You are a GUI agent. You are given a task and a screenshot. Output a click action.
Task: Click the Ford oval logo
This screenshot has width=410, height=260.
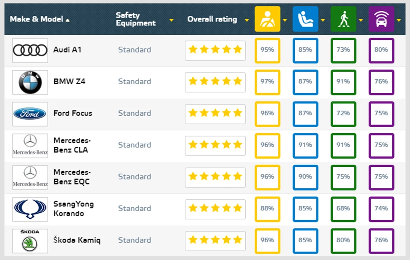point(30,113)
